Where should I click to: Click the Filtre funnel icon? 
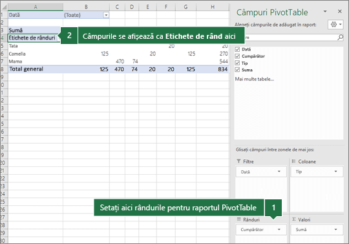(x=238, y=161)
